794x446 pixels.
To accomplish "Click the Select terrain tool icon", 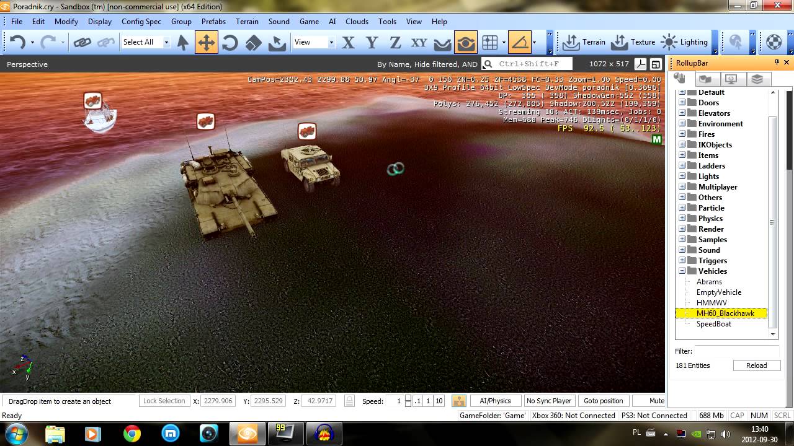I will [277, 42].
